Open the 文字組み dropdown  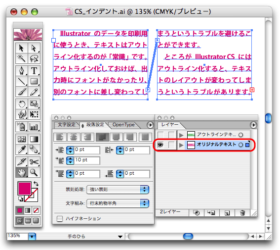118,203
